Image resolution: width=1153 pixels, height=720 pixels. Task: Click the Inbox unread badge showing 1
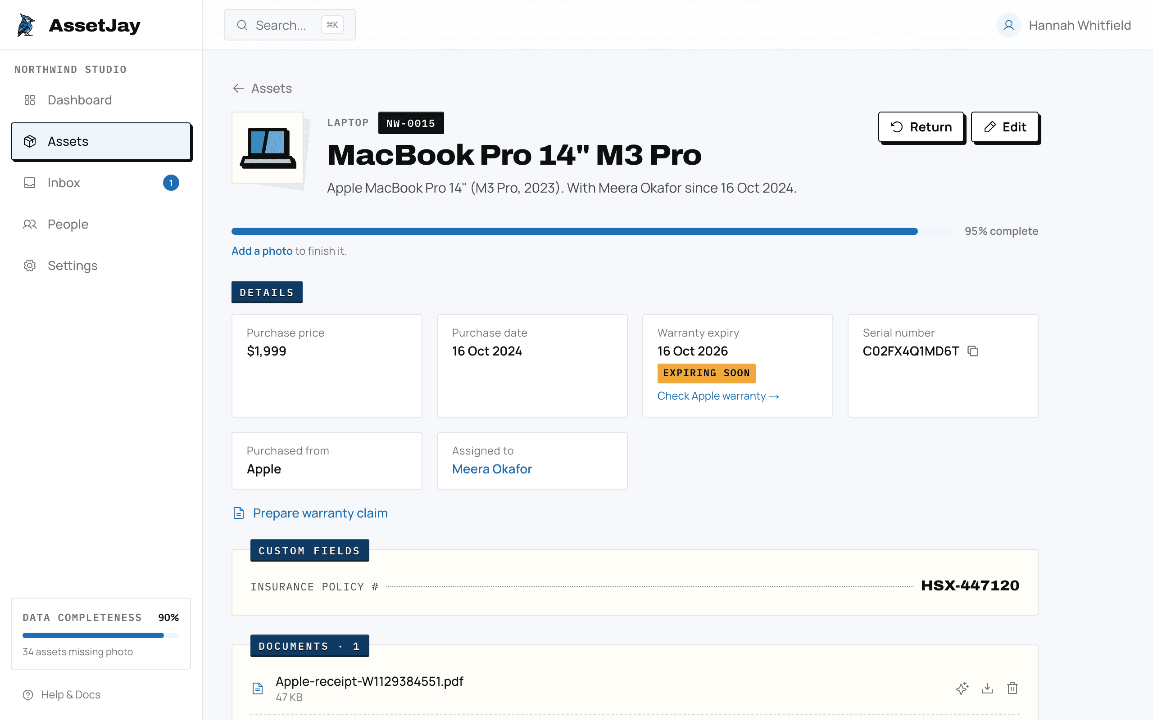pos(171,183)
